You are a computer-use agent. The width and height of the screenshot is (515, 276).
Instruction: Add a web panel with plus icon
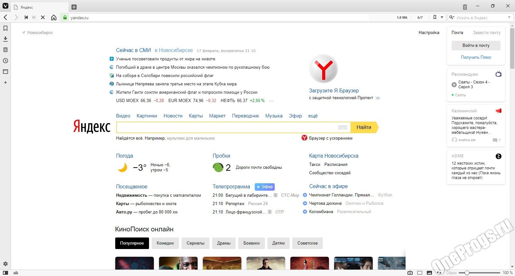pos(5,82)
